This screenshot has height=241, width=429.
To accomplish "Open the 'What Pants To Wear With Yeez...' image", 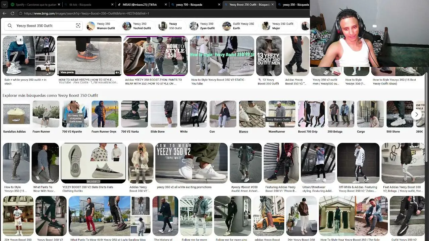I will point(45,163).
